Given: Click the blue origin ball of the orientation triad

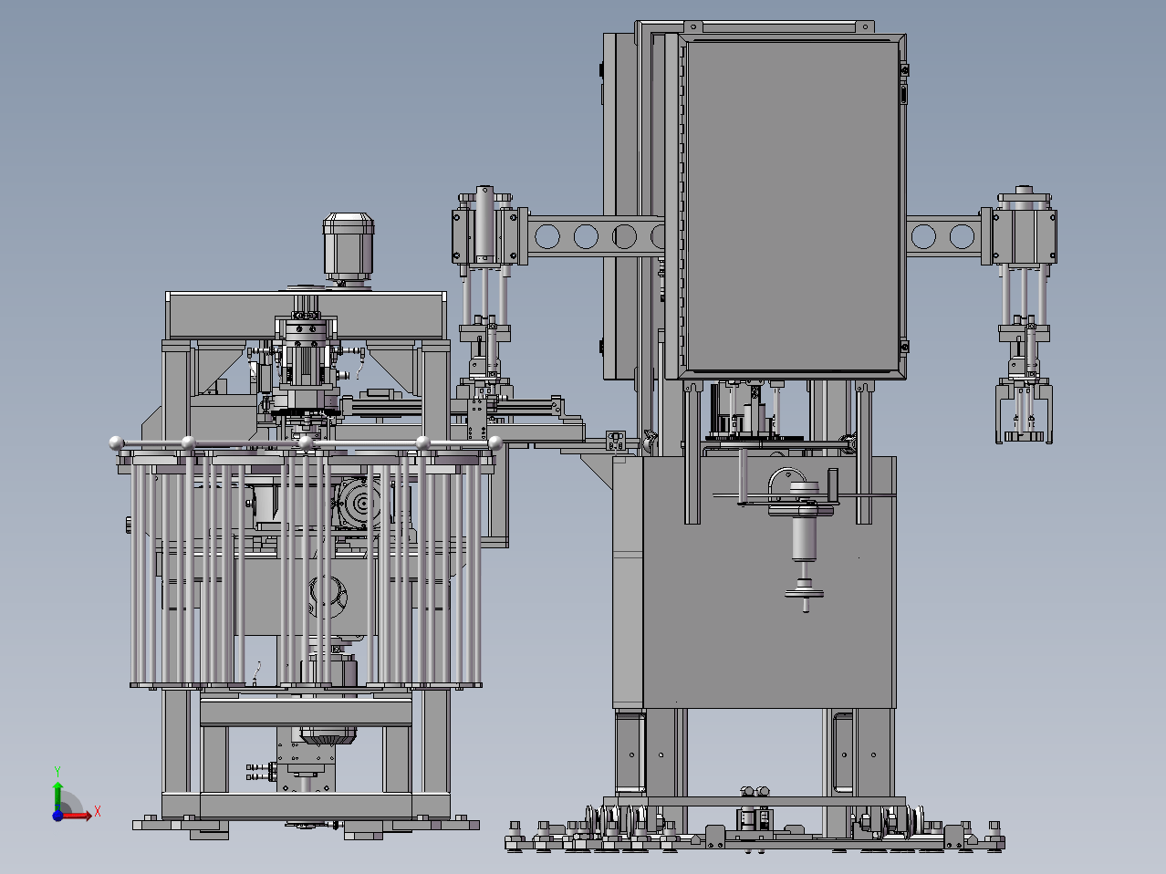Looking at the screenshot, I should 57,815.
